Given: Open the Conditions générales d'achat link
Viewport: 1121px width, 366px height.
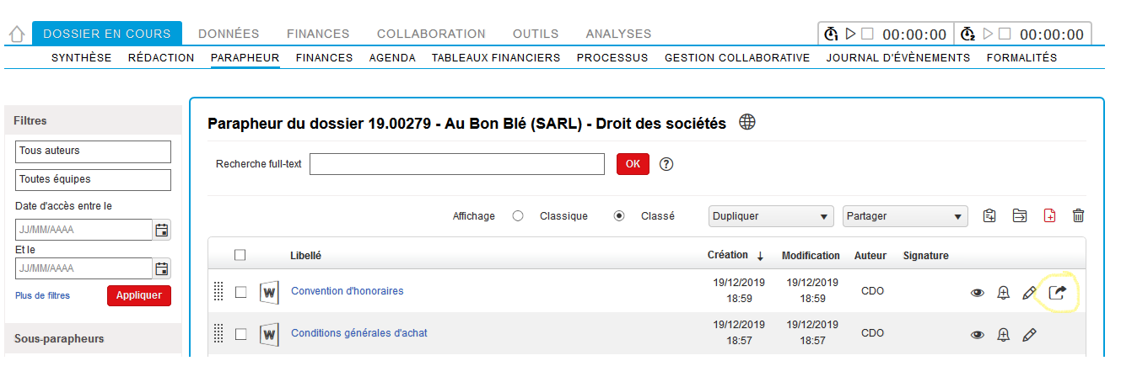Looking at the screenshot, I should pyautogui.click(x=359, y=333).
